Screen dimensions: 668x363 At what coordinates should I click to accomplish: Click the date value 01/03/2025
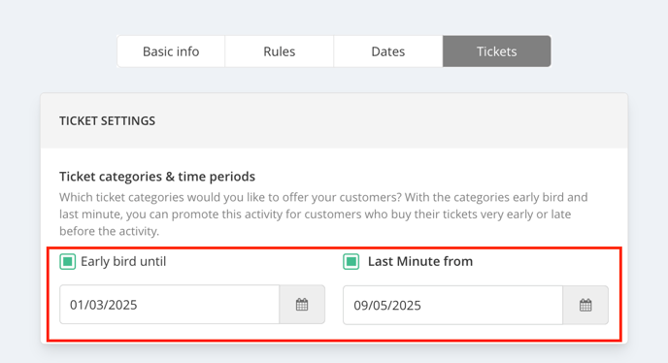click(104, 305)
